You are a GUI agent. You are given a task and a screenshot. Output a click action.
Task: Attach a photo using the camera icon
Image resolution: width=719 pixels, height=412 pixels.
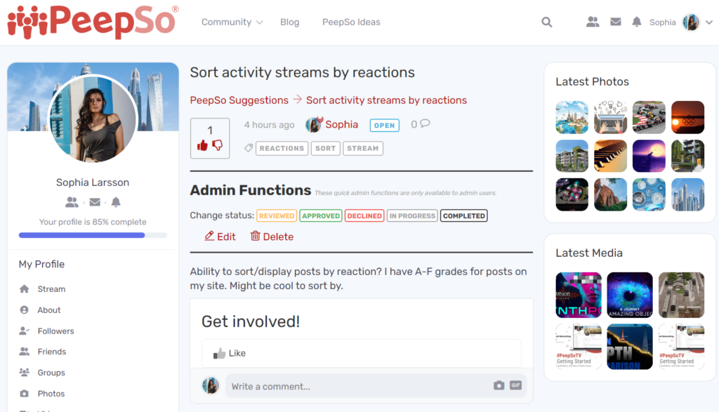point(499,385)
